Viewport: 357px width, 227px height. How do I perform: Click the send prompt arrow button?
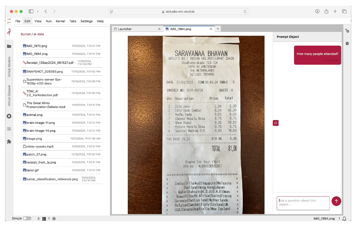coord(336,201)
